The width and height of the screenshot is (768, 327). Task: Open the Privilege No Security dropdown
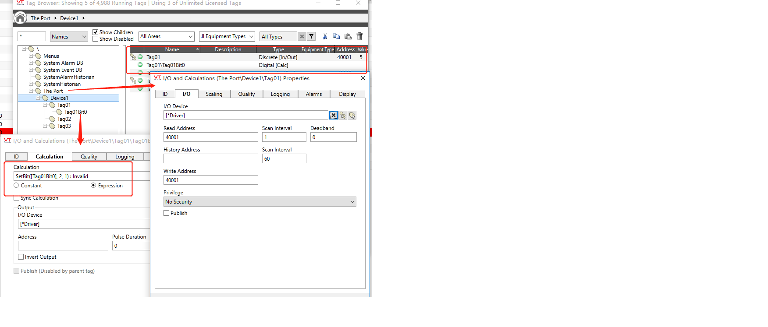click(260, 202)
